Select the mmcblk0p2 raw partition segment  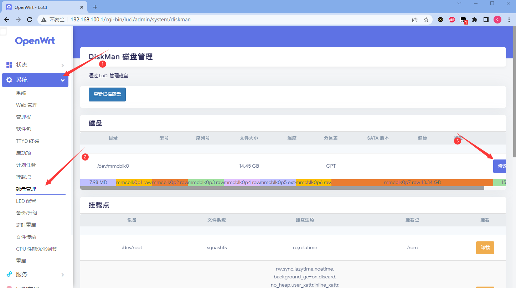tap(170, 182)
